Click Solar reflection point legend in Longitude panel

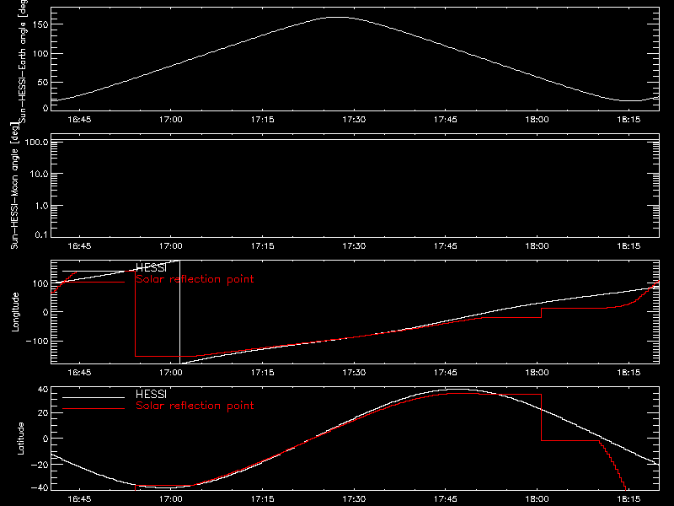(x=195, y=279)
